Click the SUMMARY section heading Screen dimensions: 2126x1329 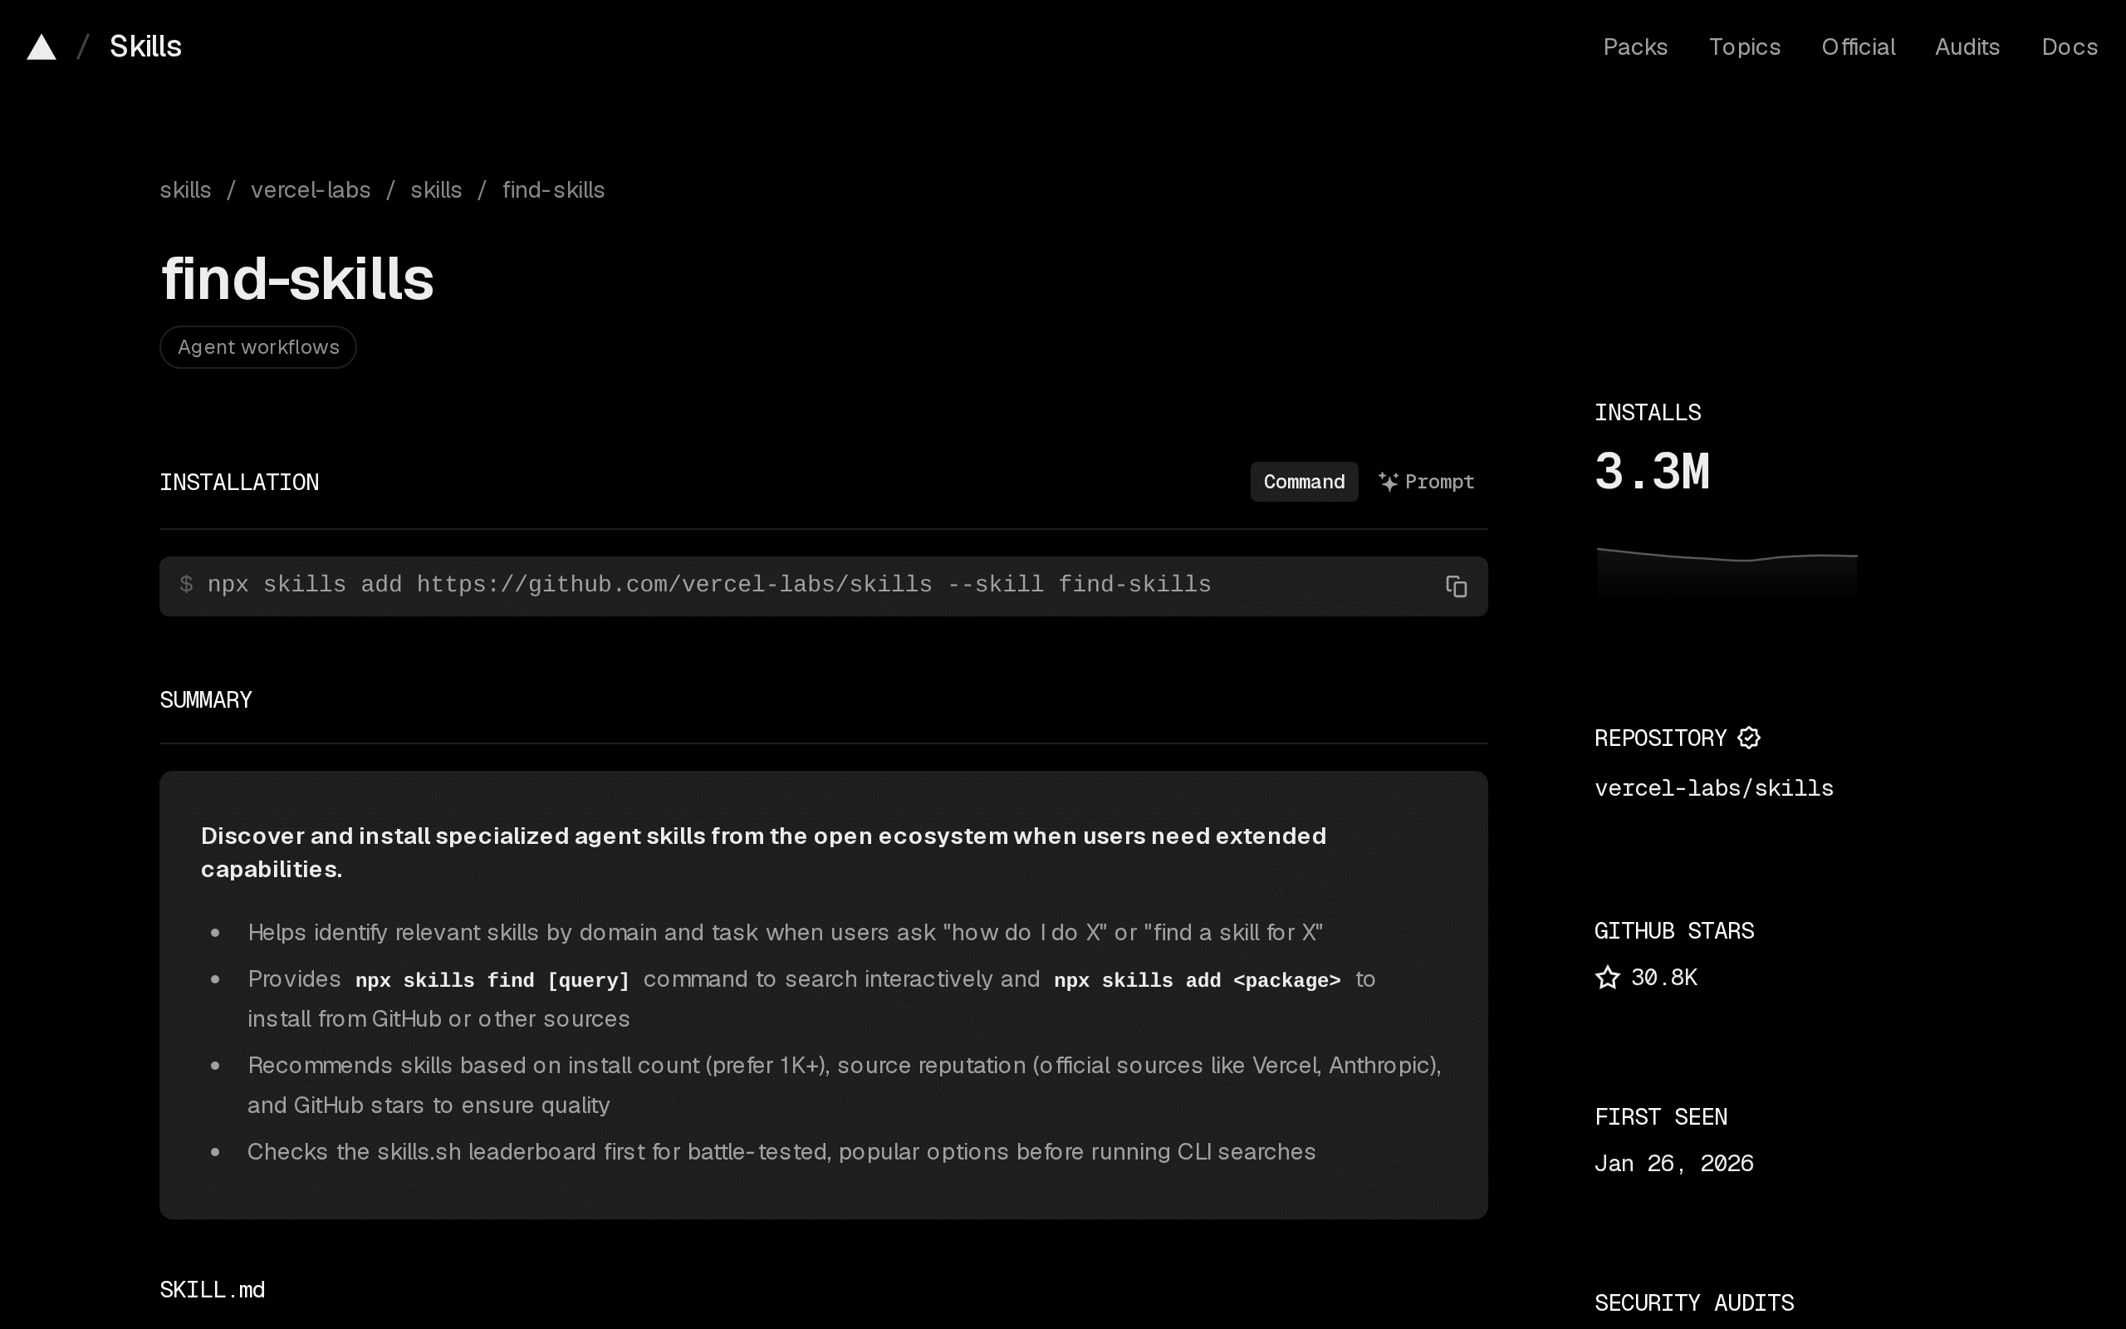[x=206, y=699]
